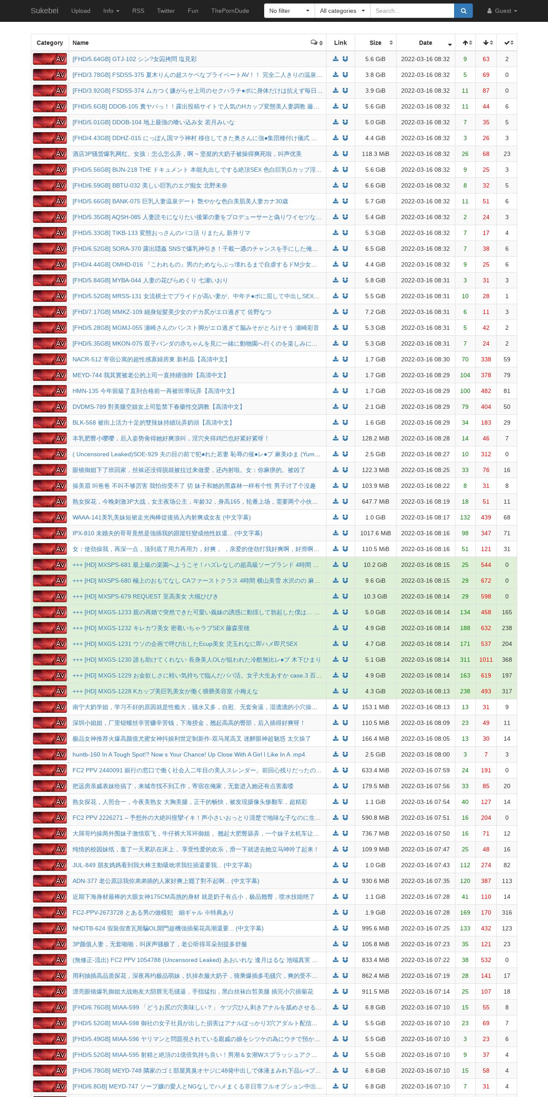Select the 2022-03-16 08:27 date cell

tap(426, 454)
